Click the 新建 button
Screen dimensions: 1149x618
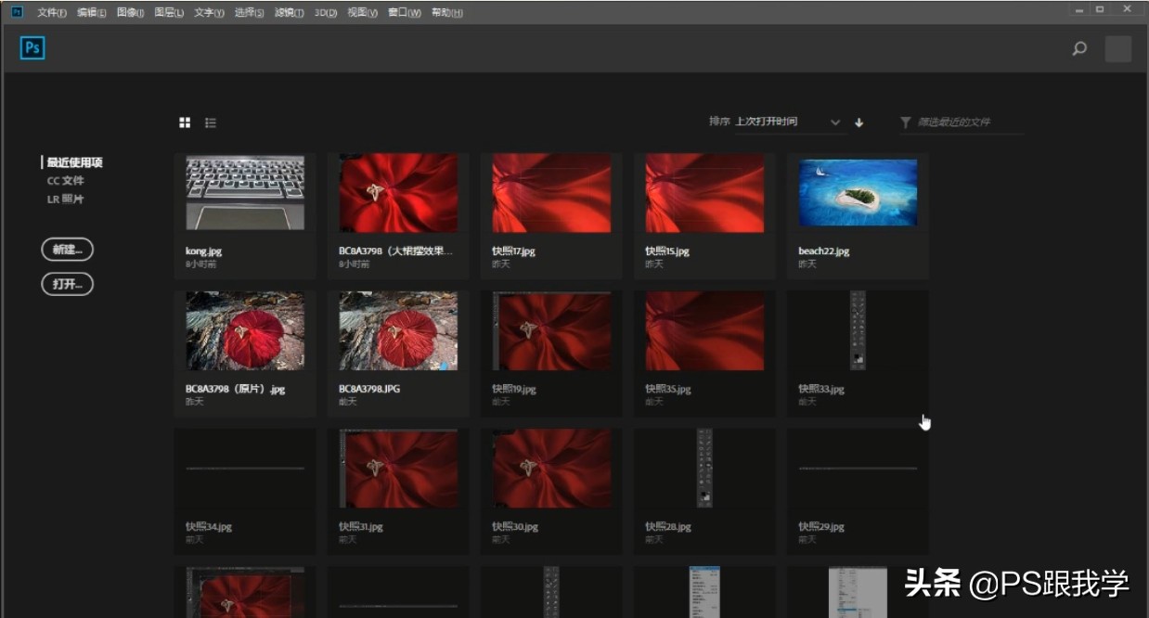point(67,249)
